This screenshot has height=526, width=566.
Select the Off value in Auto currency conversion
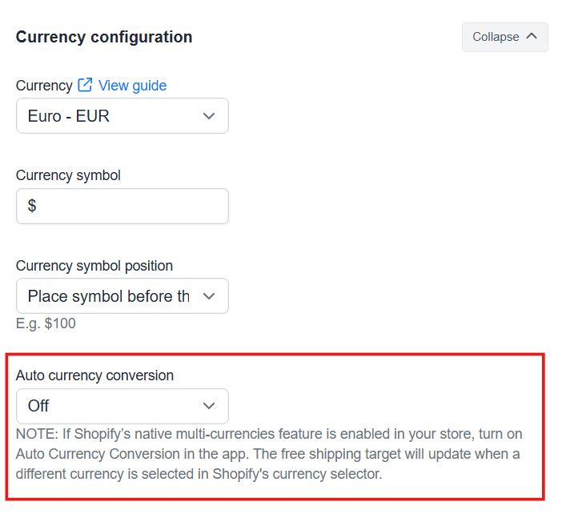point(38,406)
